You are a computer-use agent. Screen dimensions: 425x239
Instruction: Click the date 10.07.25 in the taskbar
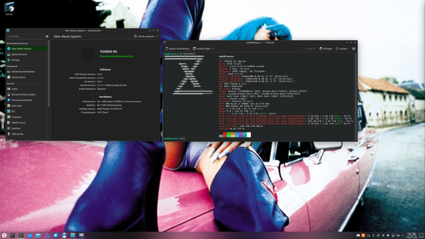411,237
